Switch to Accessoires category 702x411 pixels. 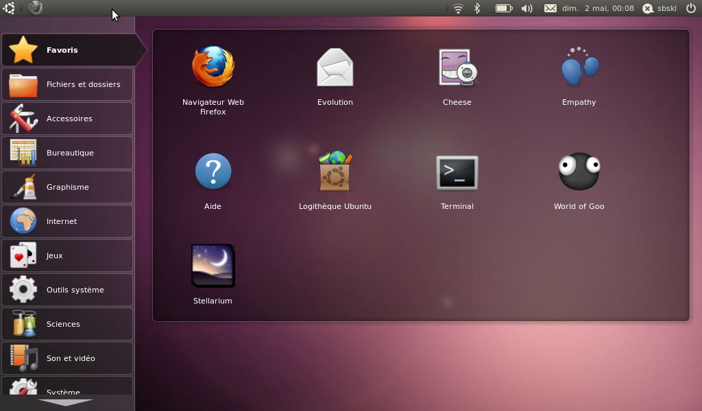tap(67, 119)
